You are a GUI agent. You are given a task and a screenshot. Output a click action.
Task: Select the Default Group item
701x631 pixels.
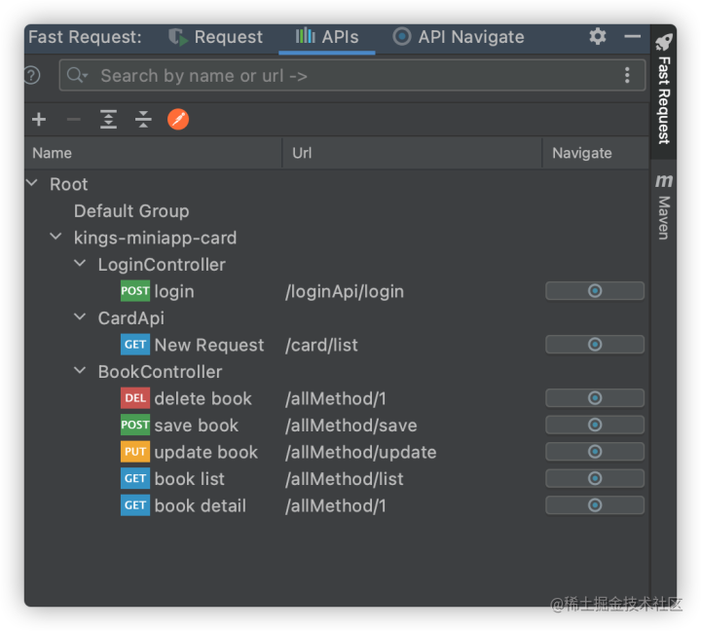click(x=131, y=211)
